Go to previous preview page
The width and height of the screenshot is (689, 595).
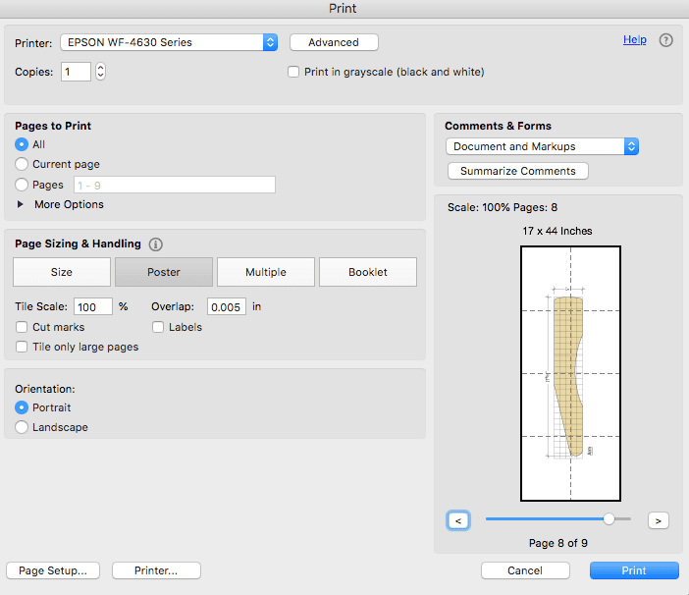tap(458, 520)
